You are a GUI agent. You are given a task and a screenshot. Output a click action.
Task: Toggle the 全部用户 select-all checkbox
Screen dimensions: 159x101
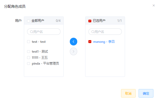[28, 21]
